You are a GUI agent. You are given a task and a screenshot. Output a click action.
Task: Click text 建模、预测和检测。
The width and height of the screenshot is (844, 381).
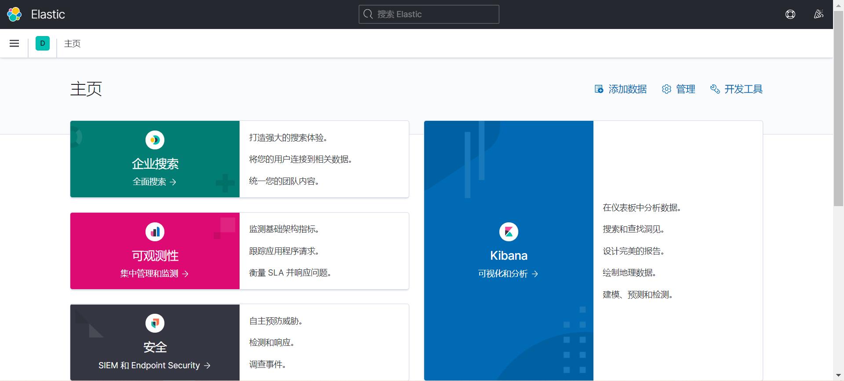click(x=638, y=295)
